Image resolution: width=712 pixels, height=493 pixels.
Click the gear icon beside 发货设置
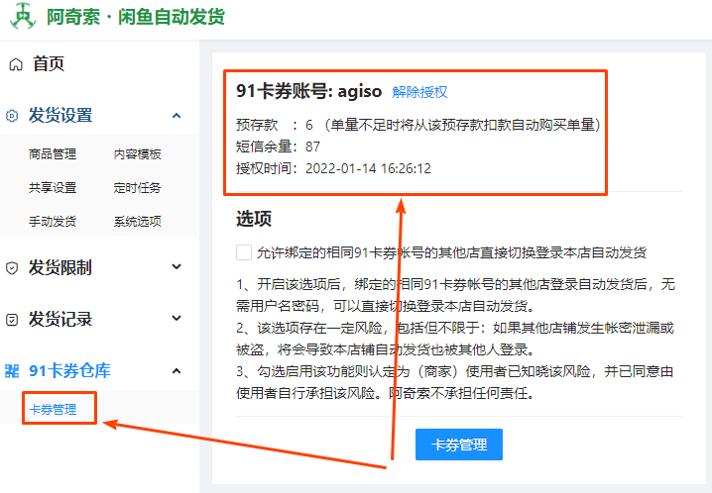point(12,116)
